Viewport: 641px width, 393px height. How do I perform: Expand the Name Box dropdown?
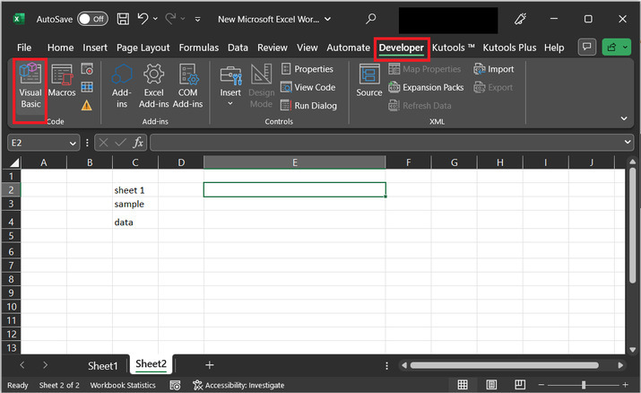point(73,143)
